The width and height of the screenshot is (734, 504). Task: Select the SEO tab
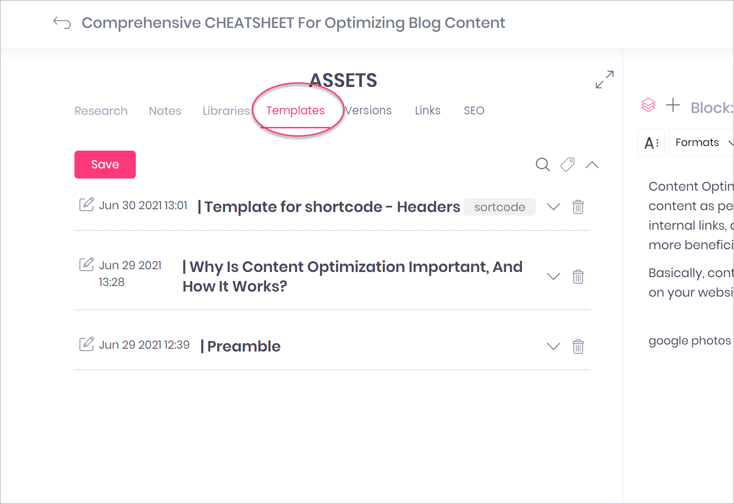(474, 110)
